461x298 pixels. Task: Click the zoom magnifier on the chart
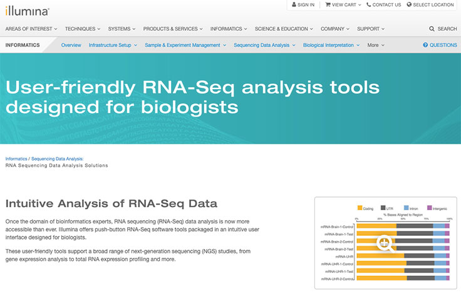coord(385,243)
